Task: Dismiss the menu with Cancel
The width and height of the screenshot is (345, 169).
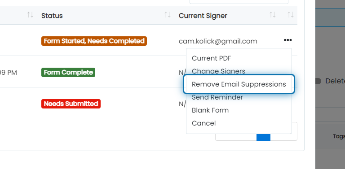Action: pyautogui.click(x=204, y=123)
